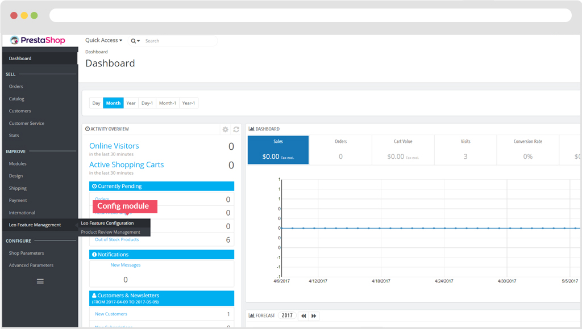Click in the top search field

179,41
